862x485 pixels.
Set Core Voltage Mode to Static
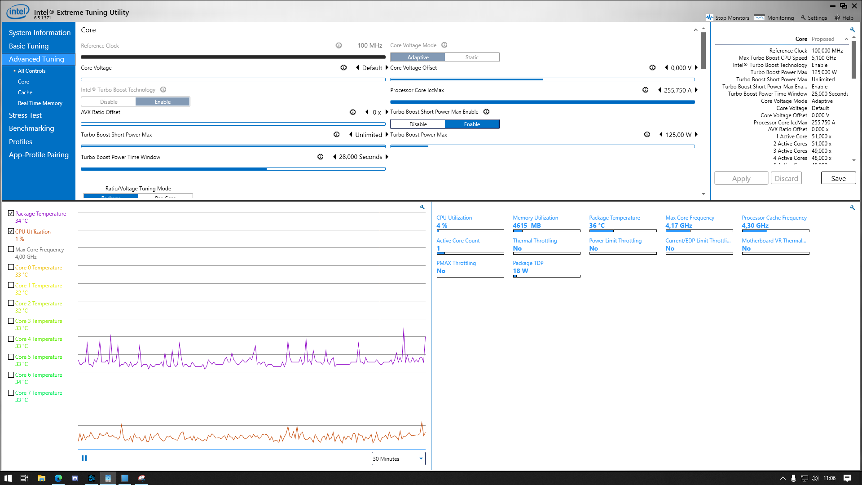(471, 57)
